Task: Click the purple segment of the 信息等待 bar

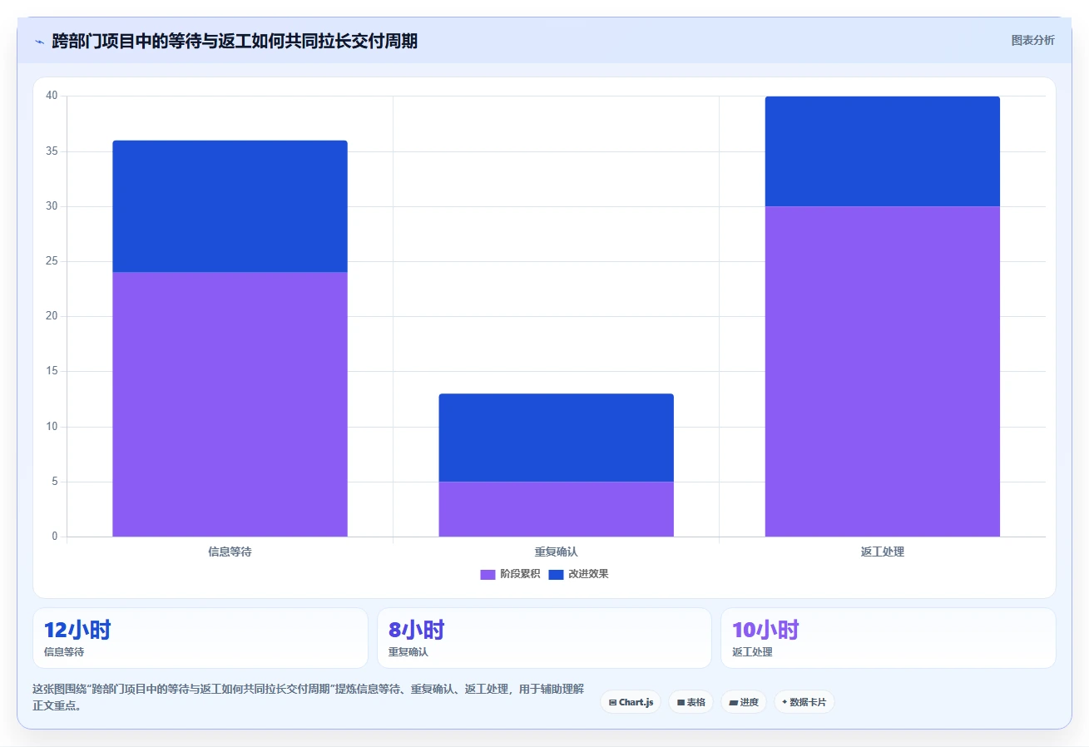Action: click(x=230, y=404)
